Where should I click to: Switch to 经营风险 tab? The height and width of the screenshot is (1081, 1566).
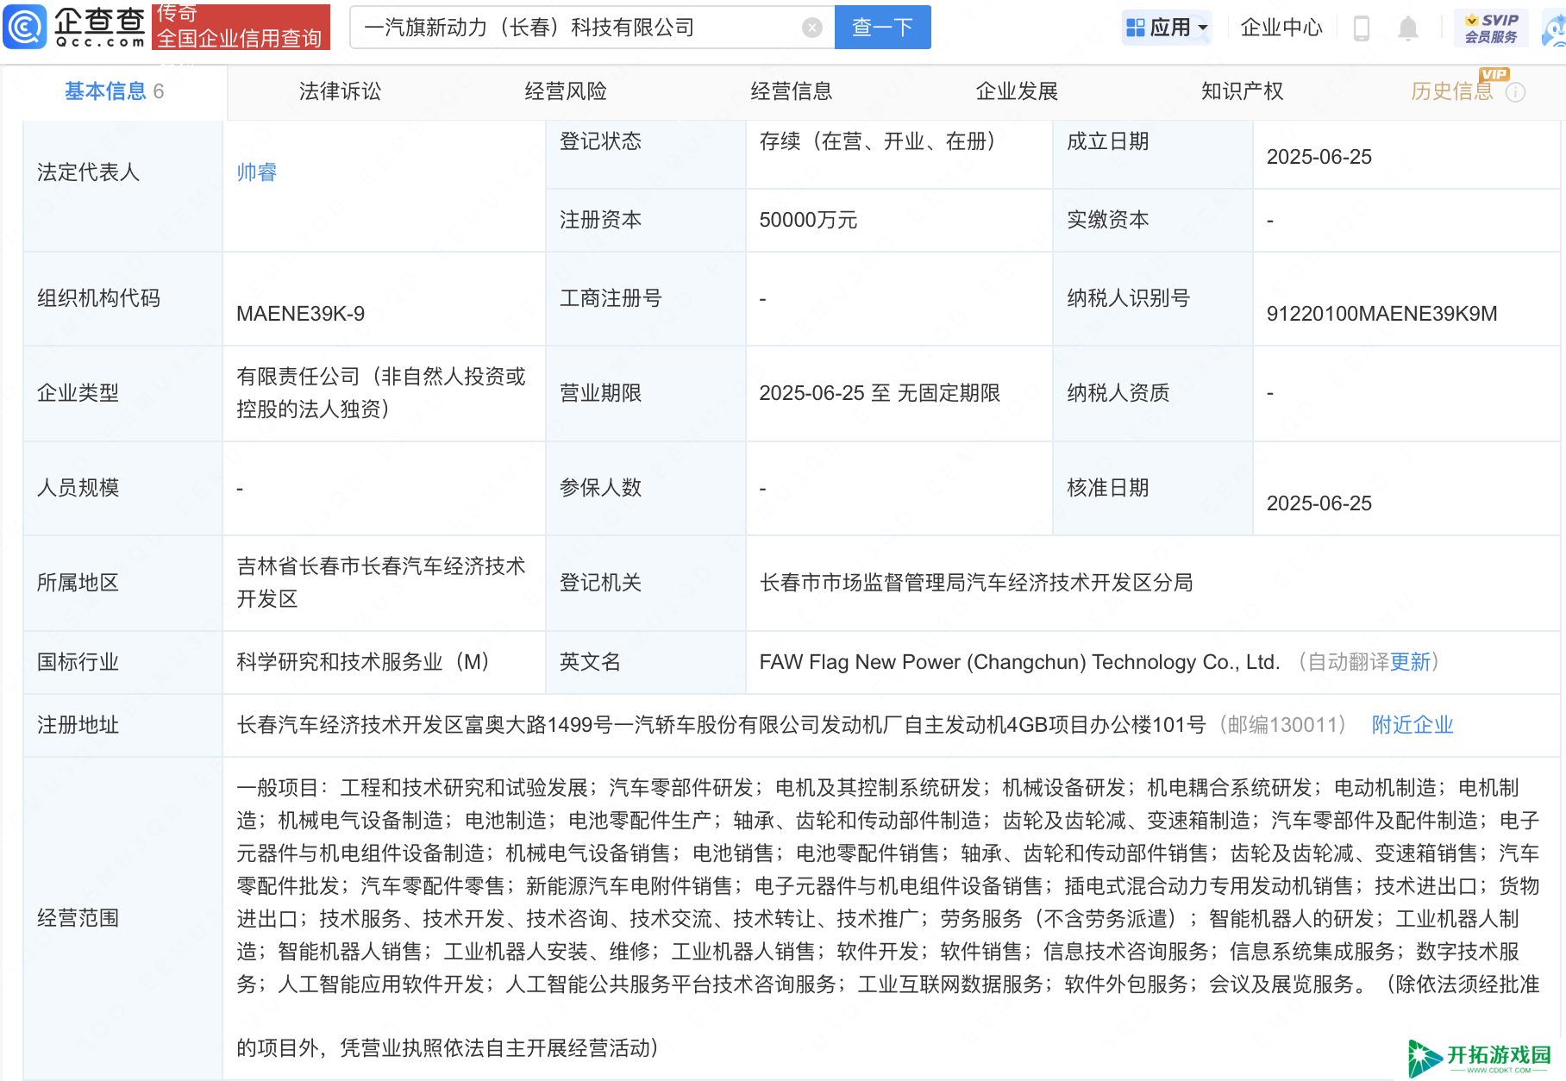pyautogui.click(x=566, y=91)
